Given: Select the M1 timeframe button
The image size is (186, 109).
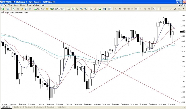Looking at the screenshot, I should click(116, 9).
